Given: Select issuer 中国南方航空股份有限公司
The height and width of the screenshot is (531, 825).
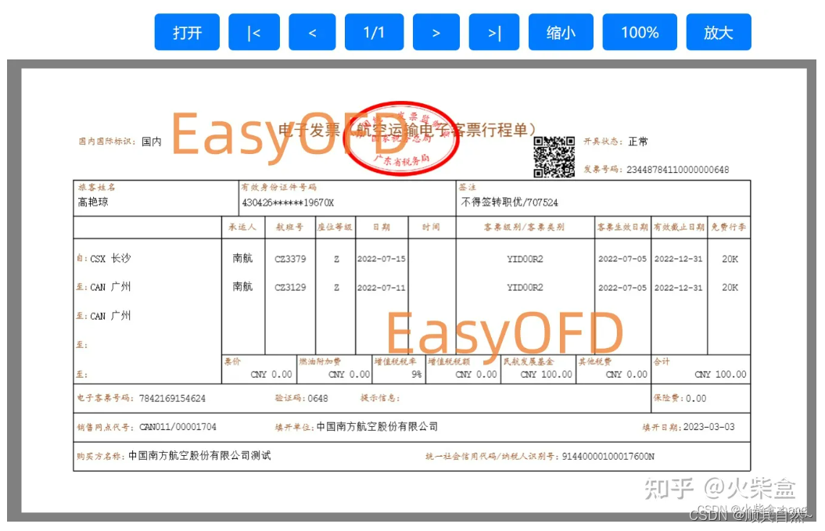Looking at the screenshot, I should (x=377, y=427).
